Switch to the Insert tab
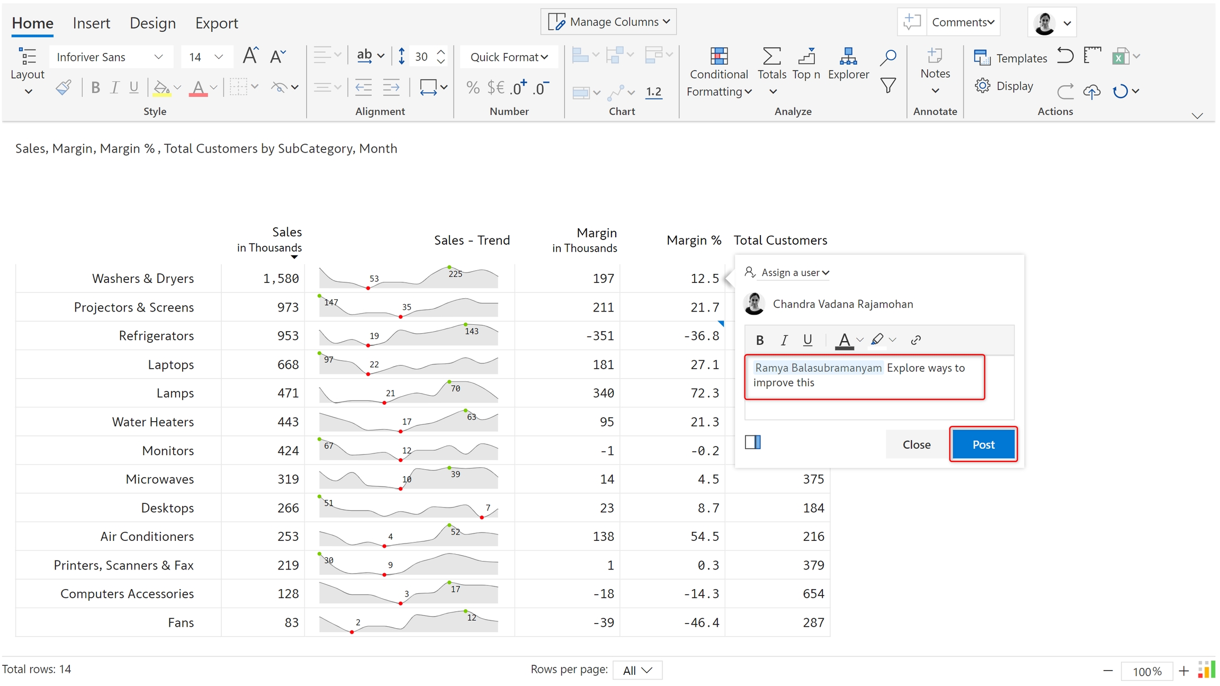Image resolution: width=1220 pixels, height=686 pixels. tap(91, 23)
